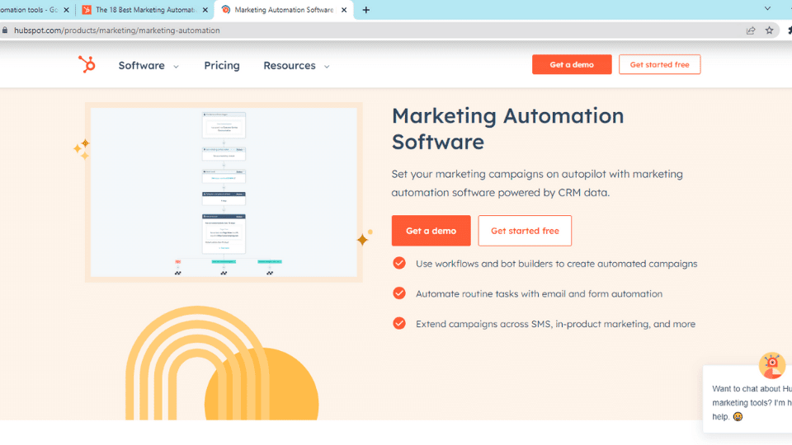
Task: Click 'Set your marketing campaigns on autopilot' paragraph
Action: coord(537,183)
